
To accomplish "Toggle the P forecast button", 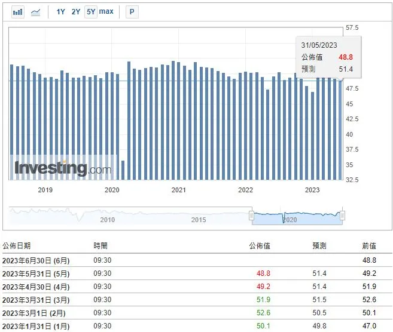I will click(x=132, y=12).
